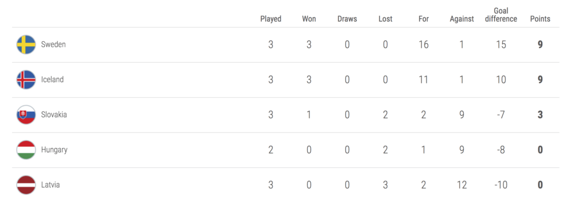Open the Iceland team link

point(52,80)
